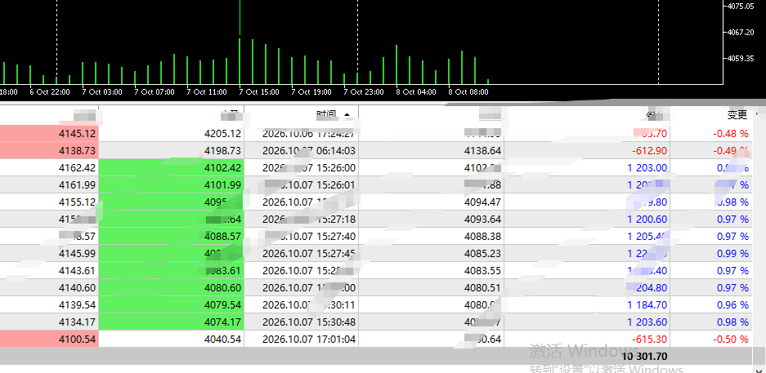
Task: Select the -615.30 loss value
Action: 650,339
